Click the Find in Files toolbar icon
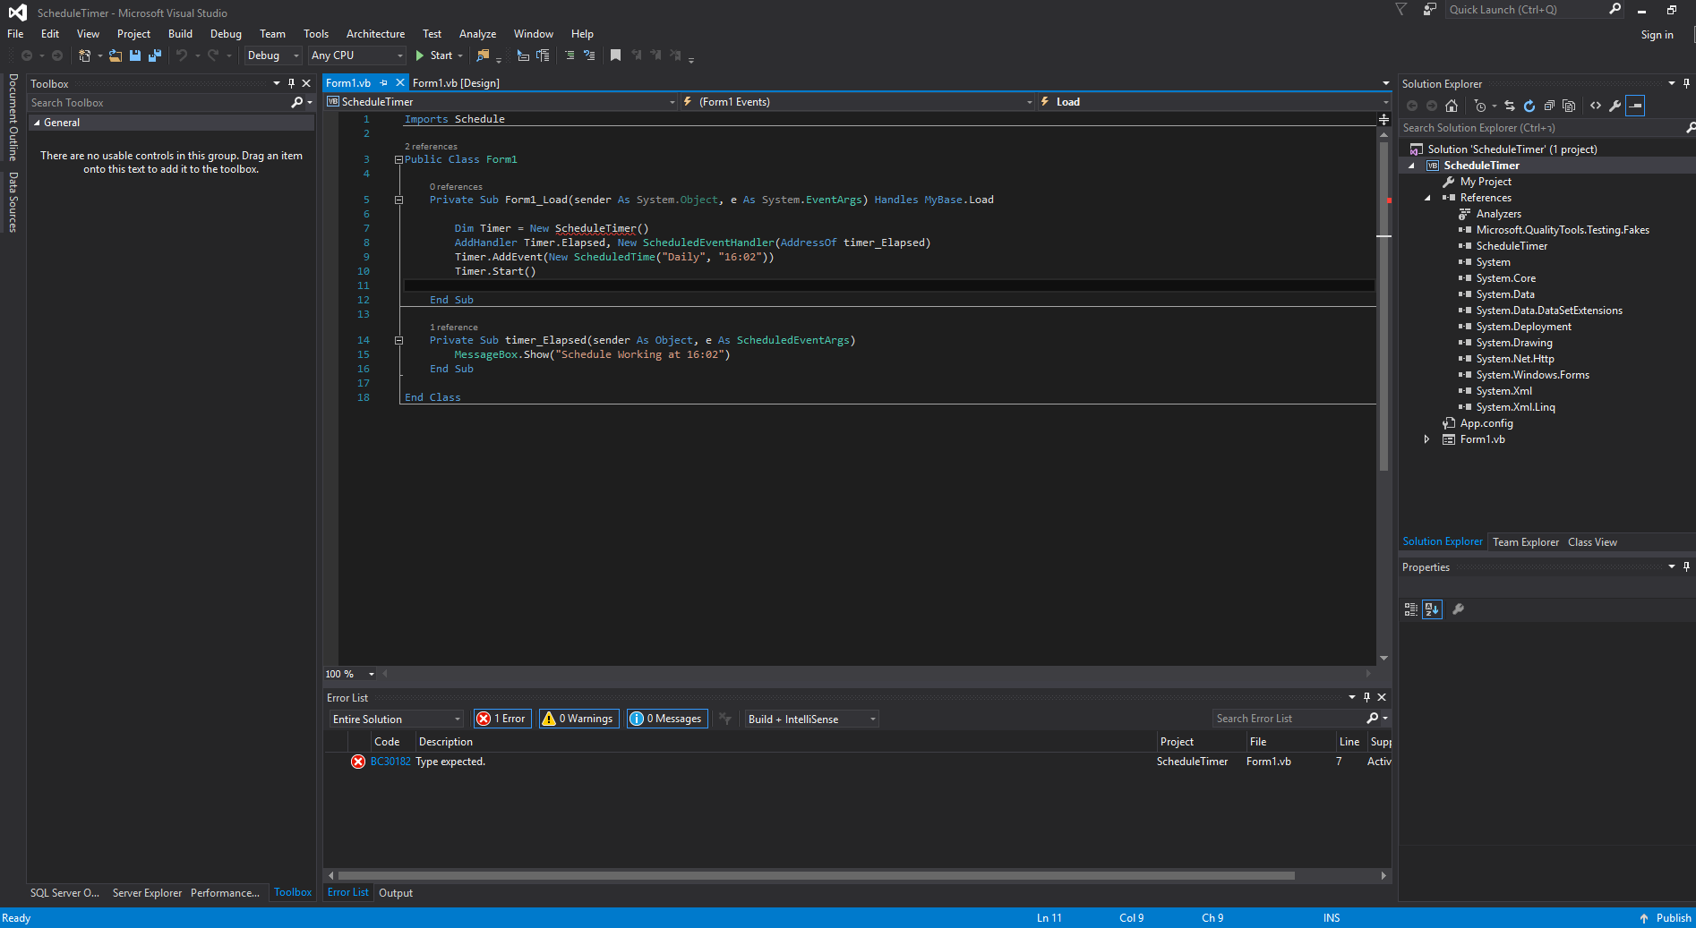The image size is (1696, 928). 483,55
